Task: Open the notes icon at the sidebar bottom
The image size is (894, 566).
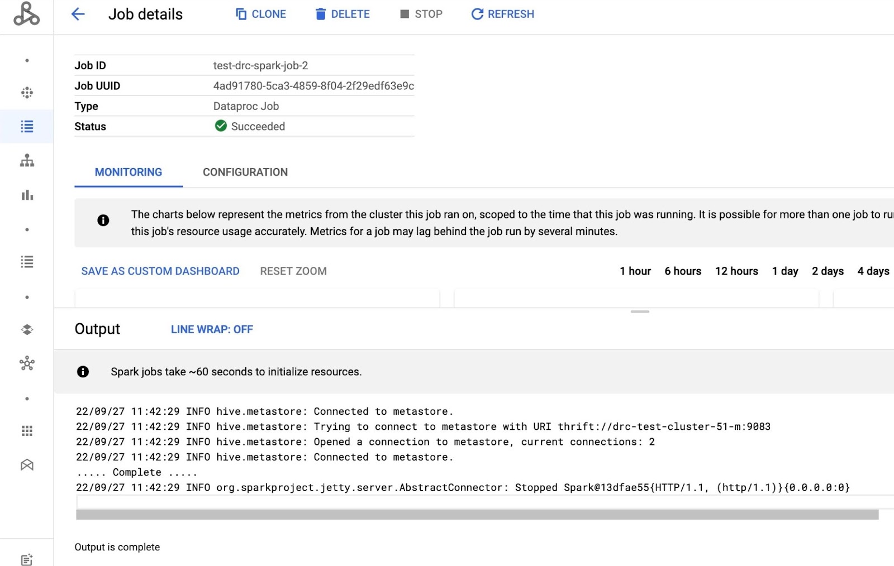Action: click(x=27, y=559)
